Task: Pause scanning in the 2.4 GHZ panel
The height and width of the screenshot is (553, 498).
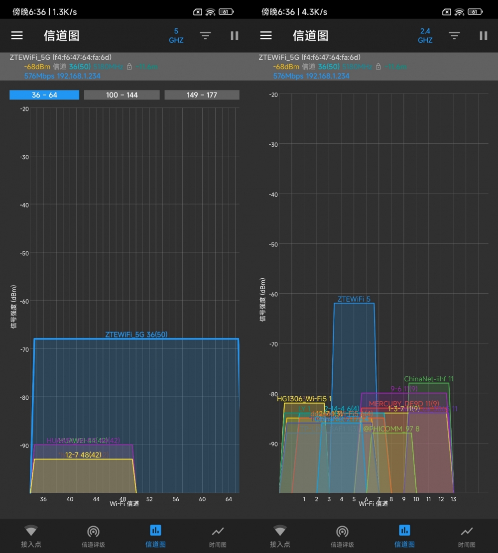Action: coord(483,35)
